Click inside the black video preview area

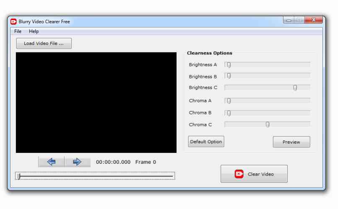96,103
